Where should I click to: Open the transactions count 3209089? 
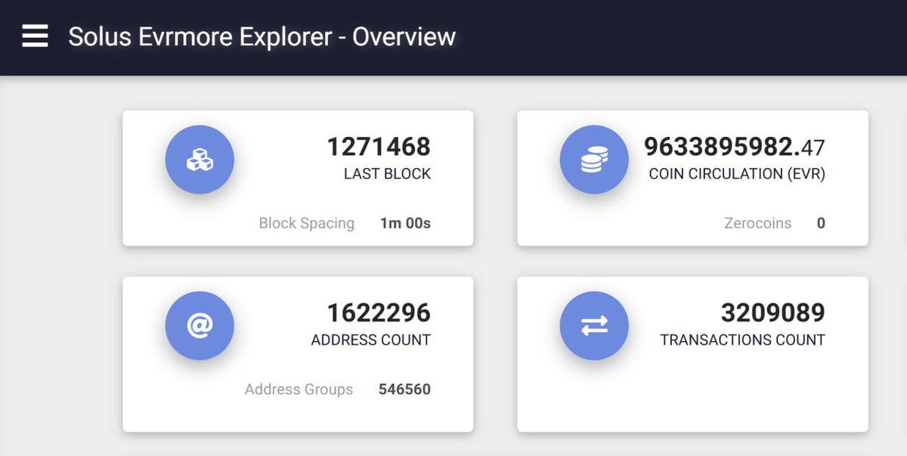click(x=774, y=312)
